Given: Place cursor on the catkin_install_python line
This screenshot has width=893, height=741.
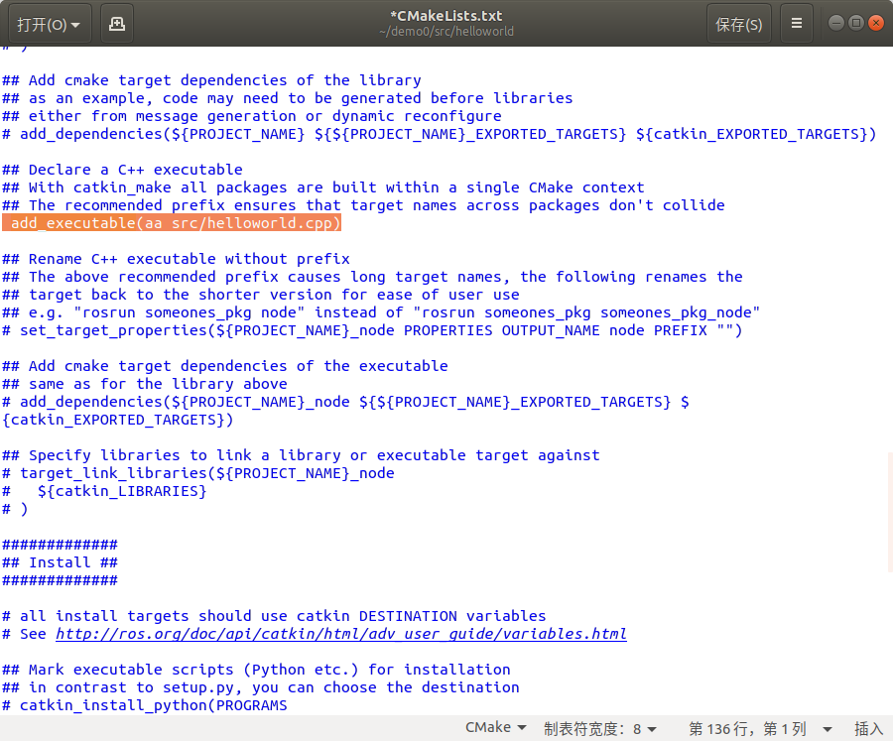Looking at the screenshot, I should click(x=144, y=704).
